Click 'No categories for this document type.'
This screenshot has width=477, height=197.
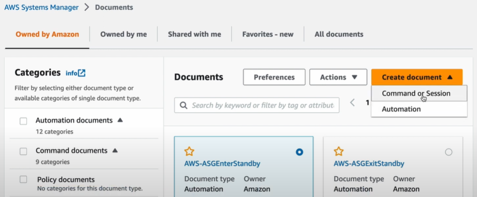pyautogui.click(x=90, y=189)
